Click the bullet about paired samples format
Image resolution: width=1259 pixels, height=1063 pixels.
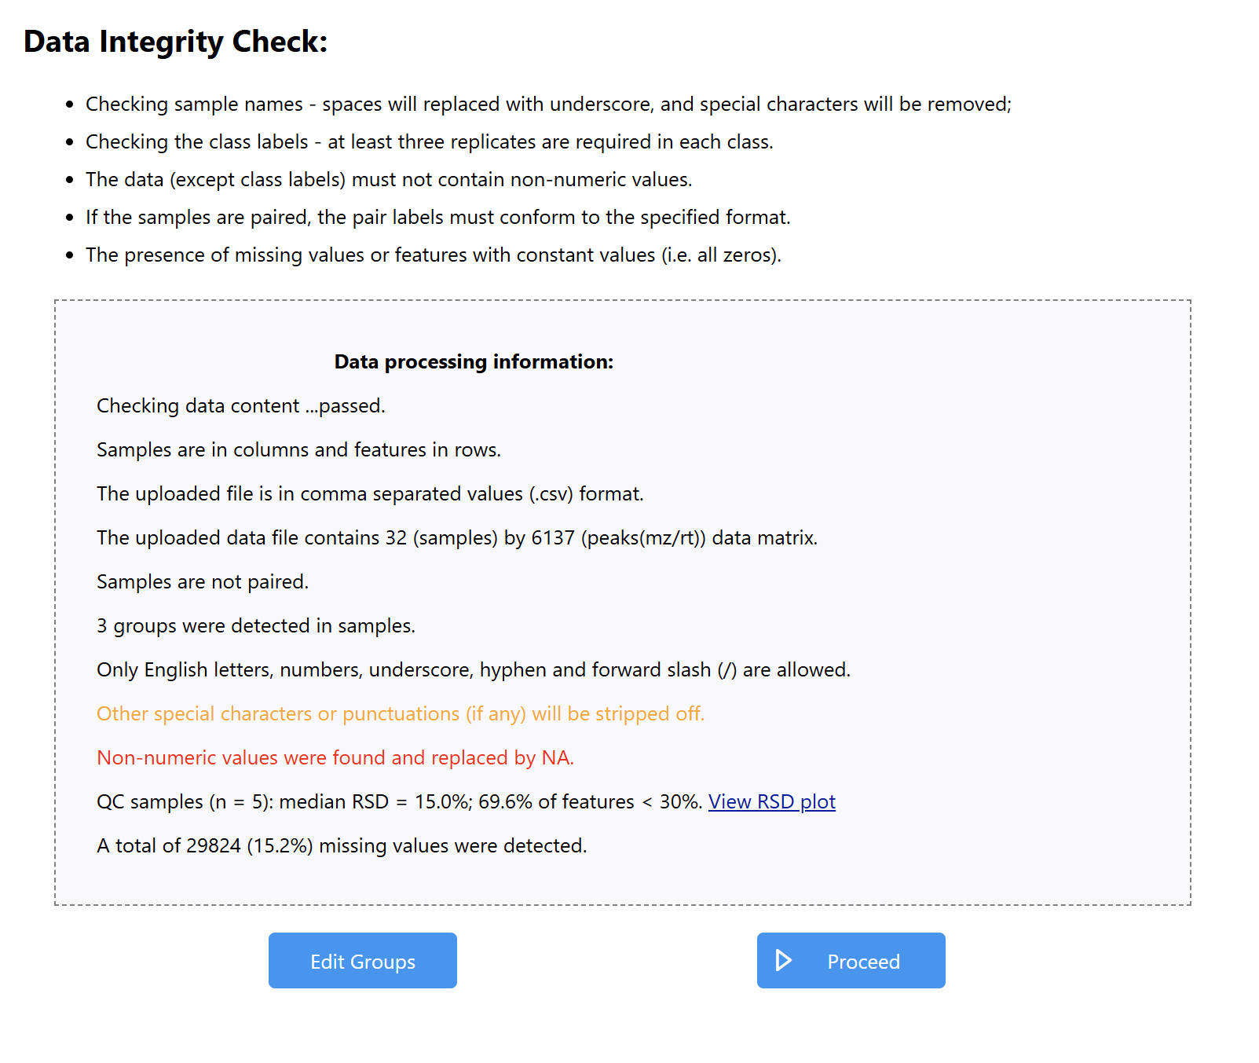pyautogui.click(x=437, y=217)
